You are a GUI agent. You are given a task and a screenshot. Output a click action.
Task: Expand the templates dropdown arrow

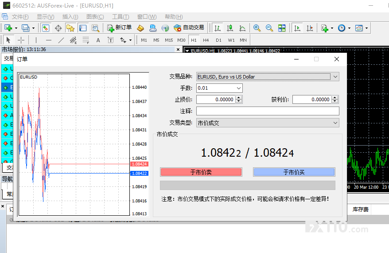pos(367,28)
